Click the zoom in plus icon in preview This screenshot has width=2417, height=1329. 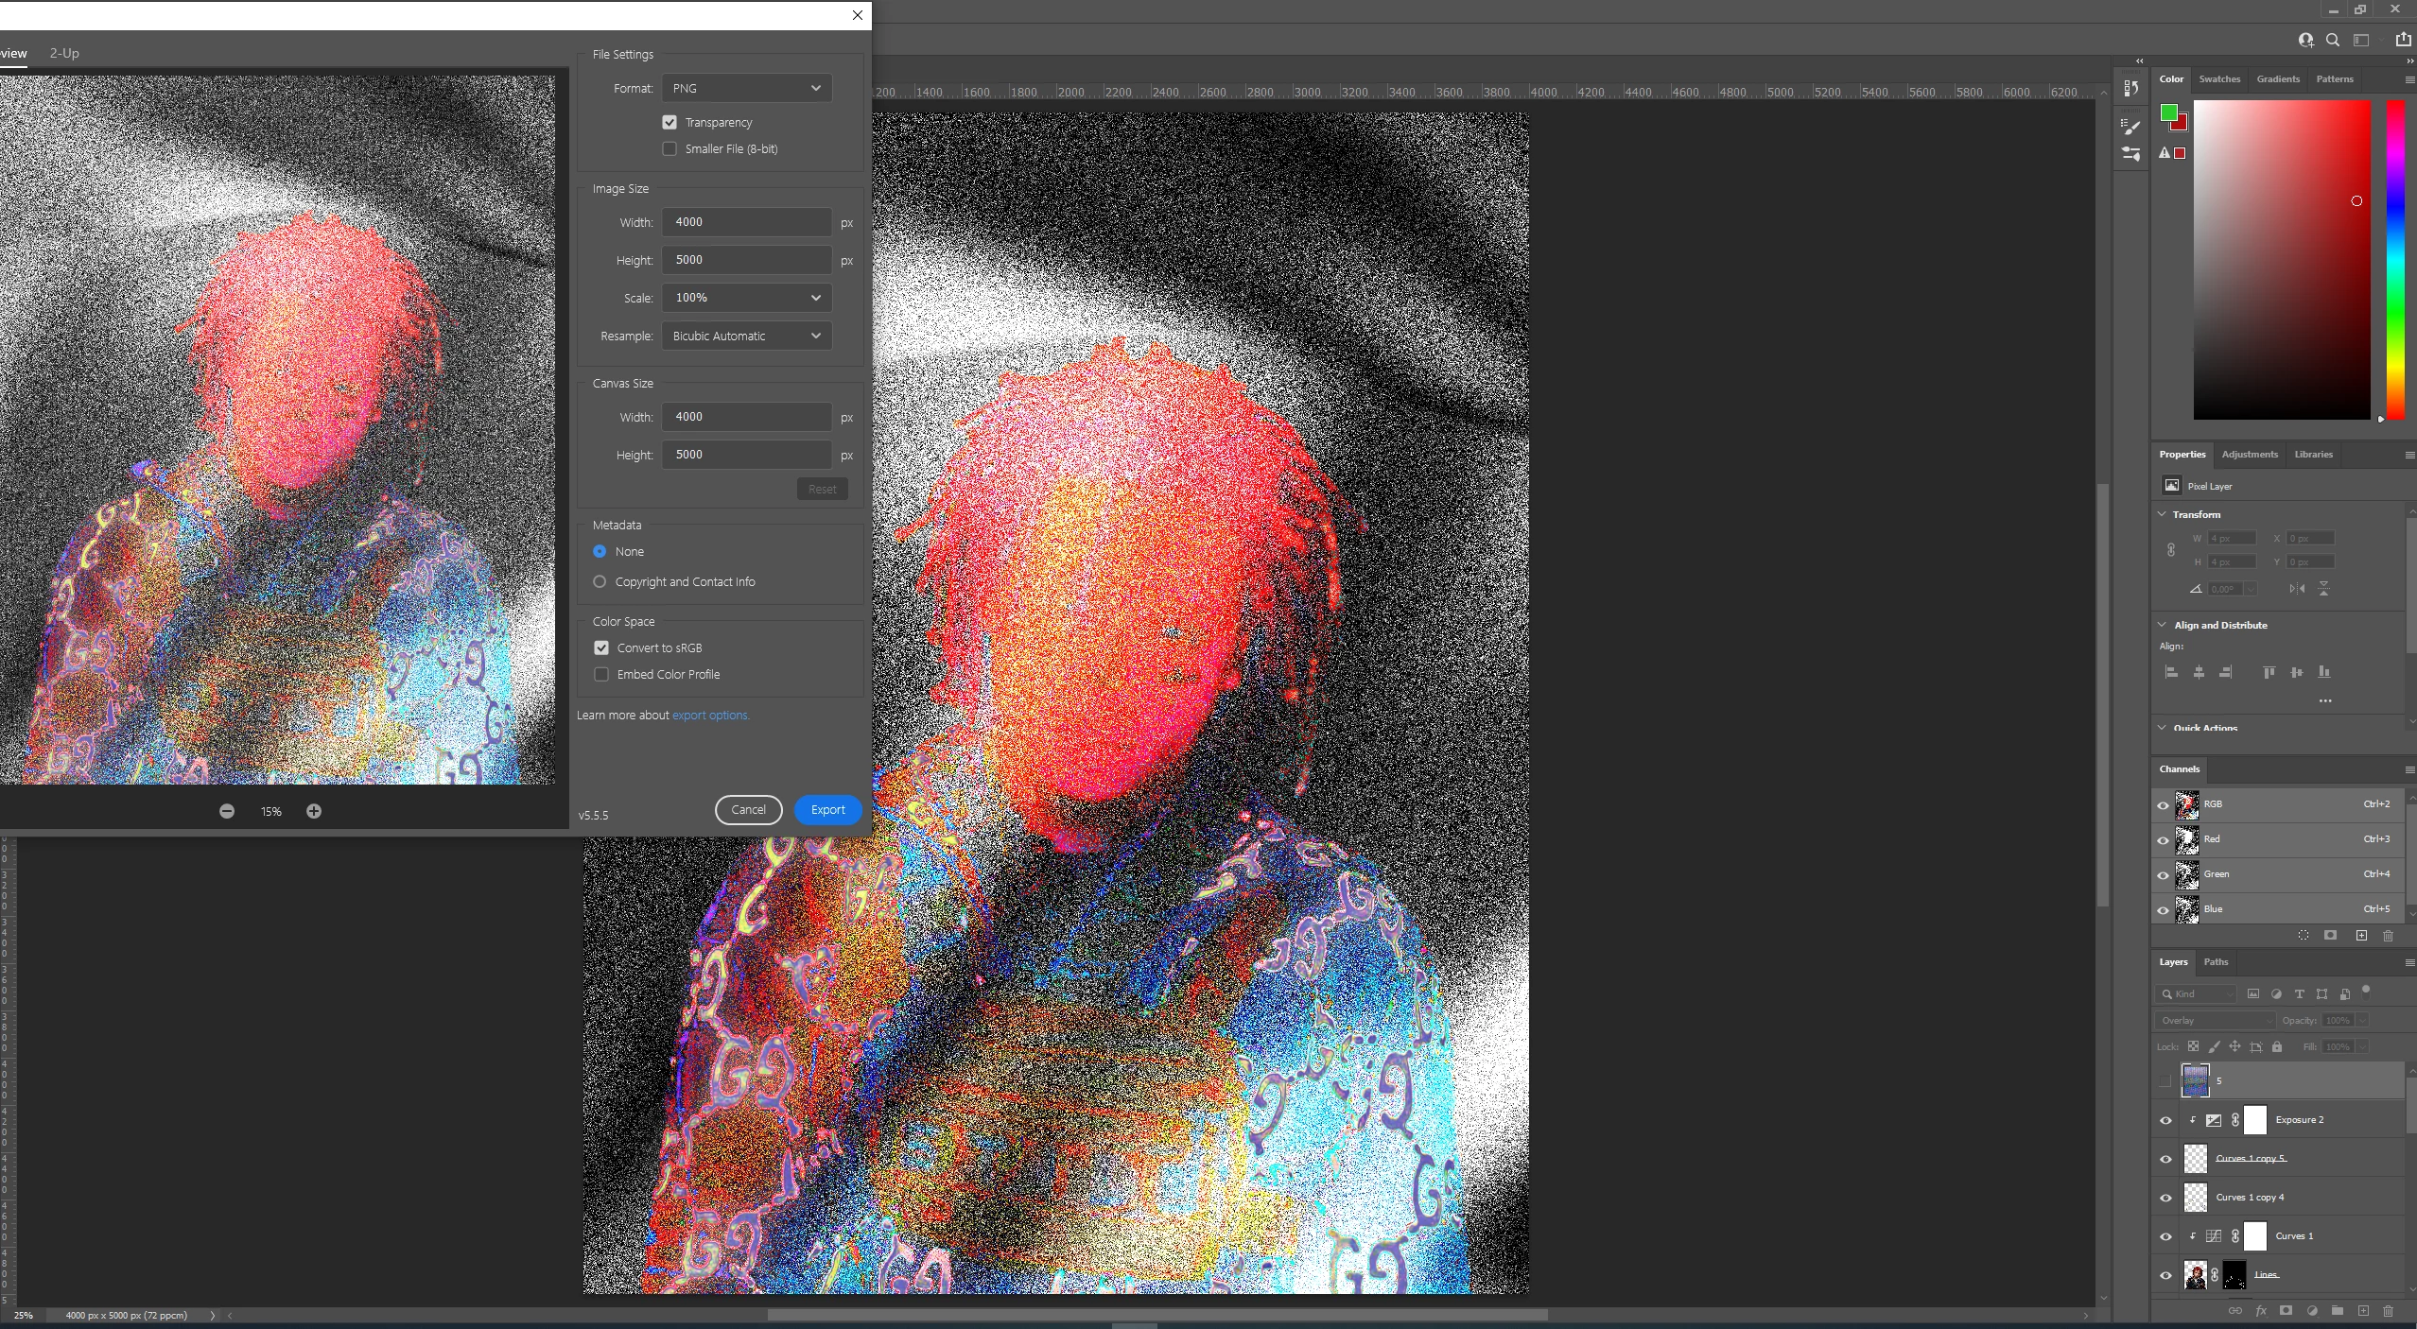tap(314, 811)
